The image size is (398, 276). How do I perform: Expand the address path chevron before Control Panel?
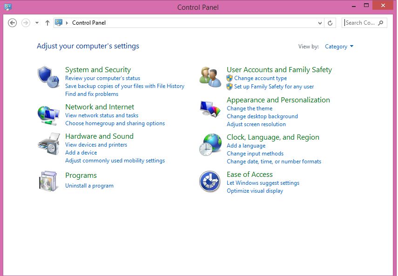pyautogui.click(x=67, y=23)
